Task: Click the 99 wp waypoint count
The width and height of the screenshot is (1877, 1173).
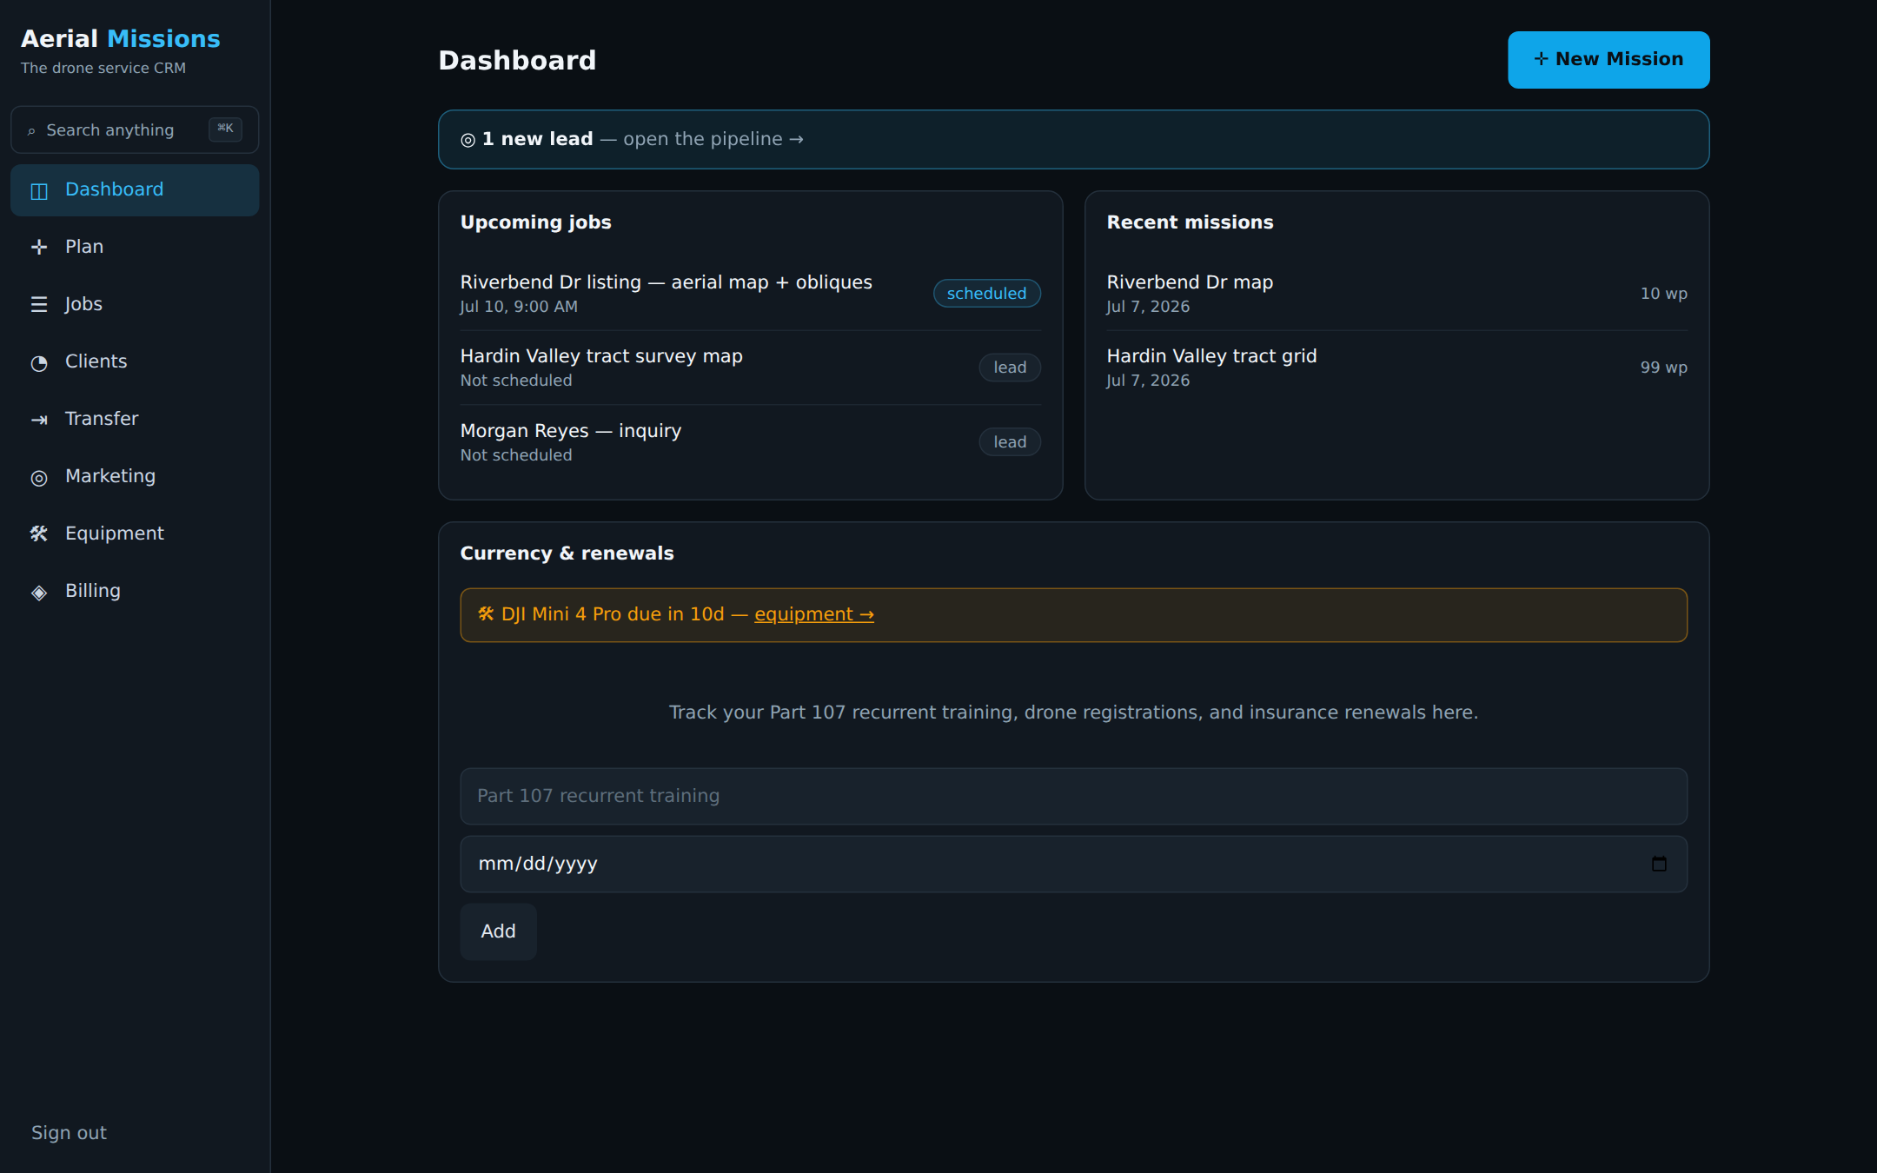Action: 1663,368
